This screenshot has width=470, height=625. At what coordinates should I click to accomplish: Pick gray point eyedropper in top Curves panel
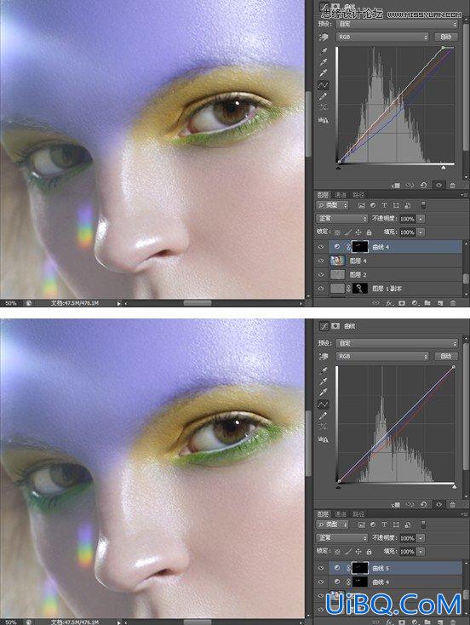tap(324, 62)
